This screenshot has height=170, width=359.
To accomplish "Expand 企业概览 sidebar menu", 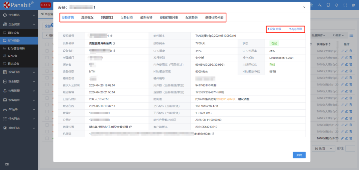I will pyautogui.click(x=19, y=15).
